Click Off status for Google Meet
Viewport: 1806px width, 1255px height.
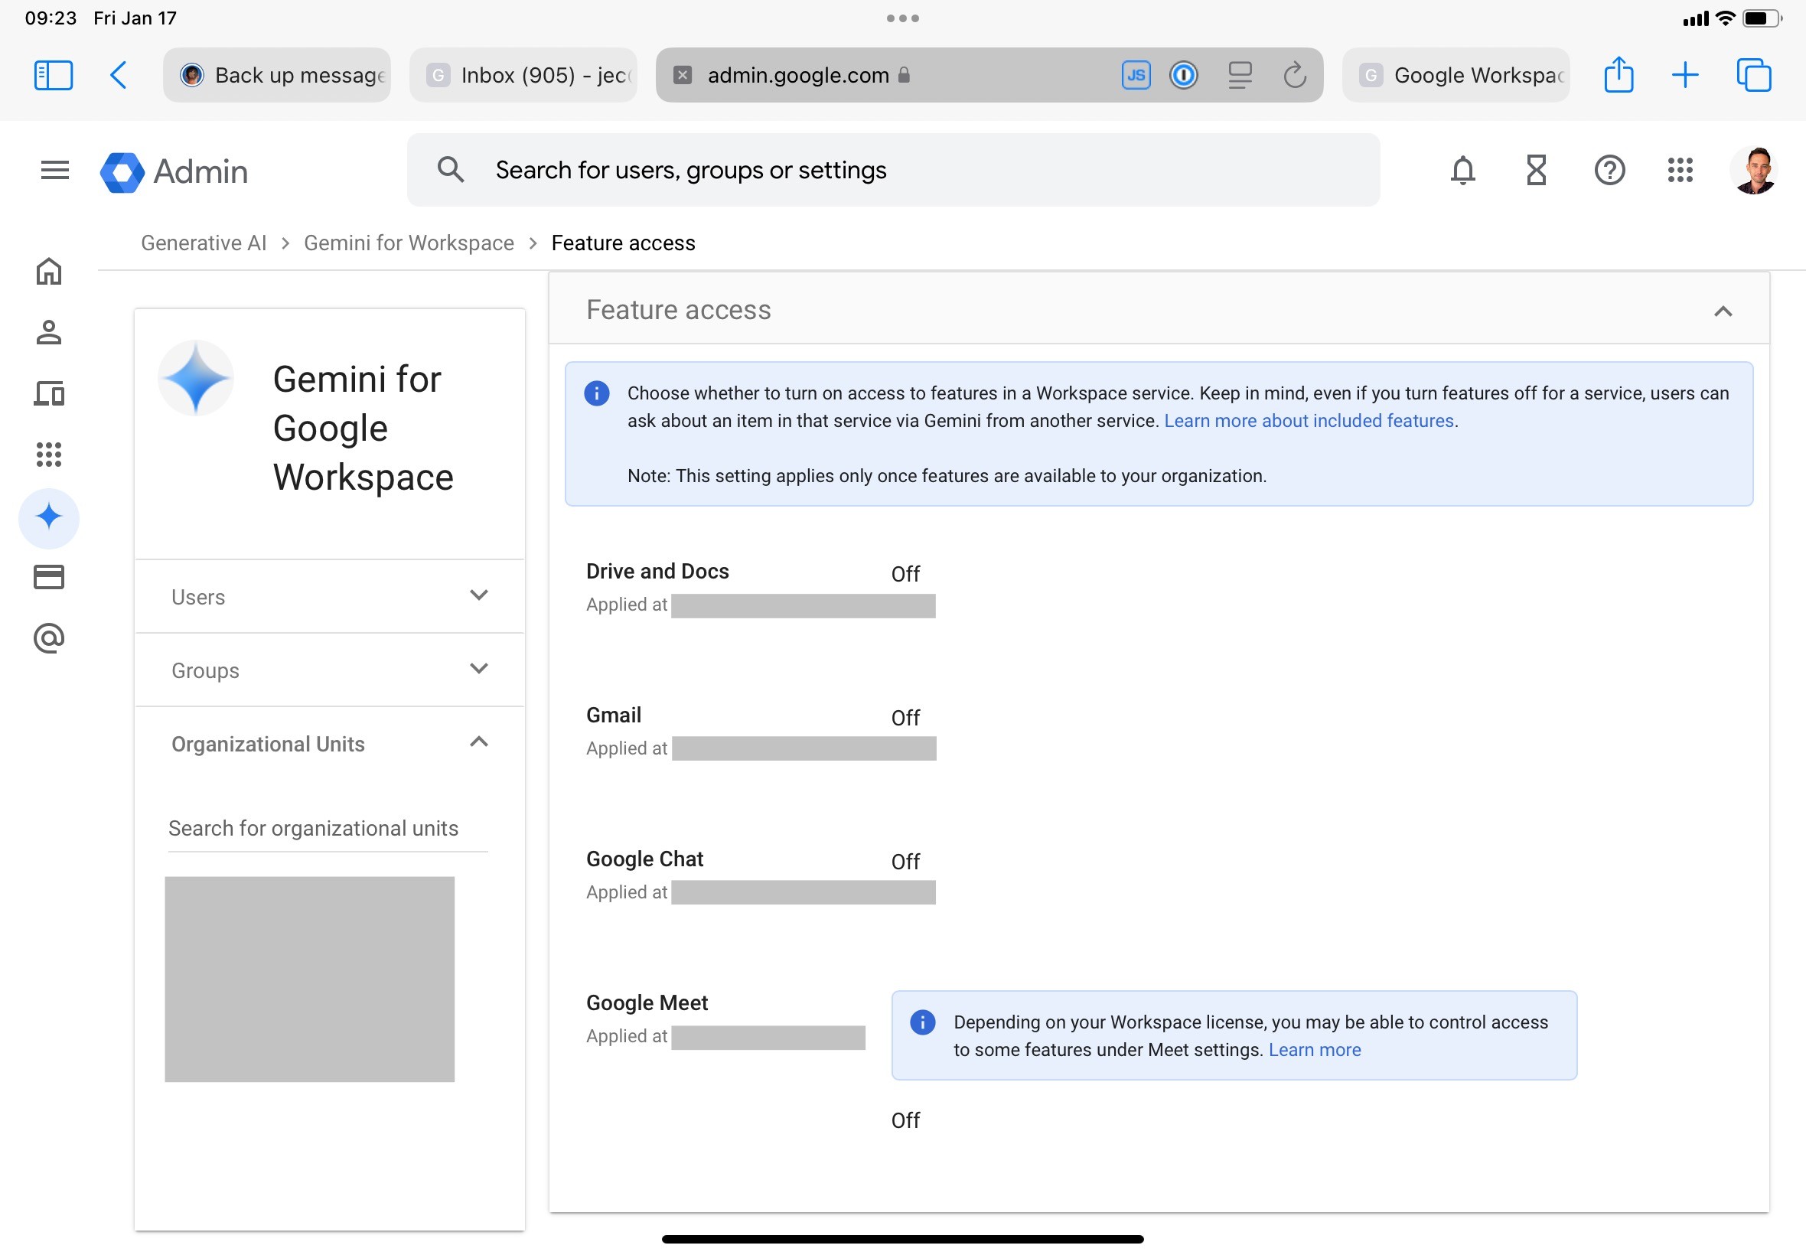[x=905, y=1120]
